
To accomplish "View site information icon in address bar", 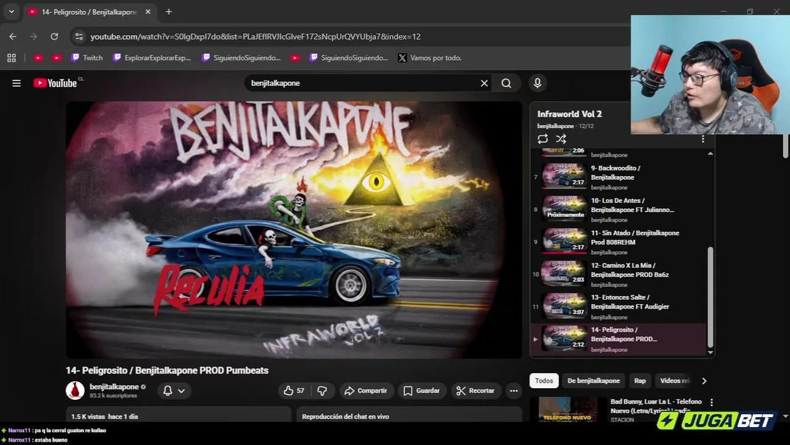I will [79, 36].
